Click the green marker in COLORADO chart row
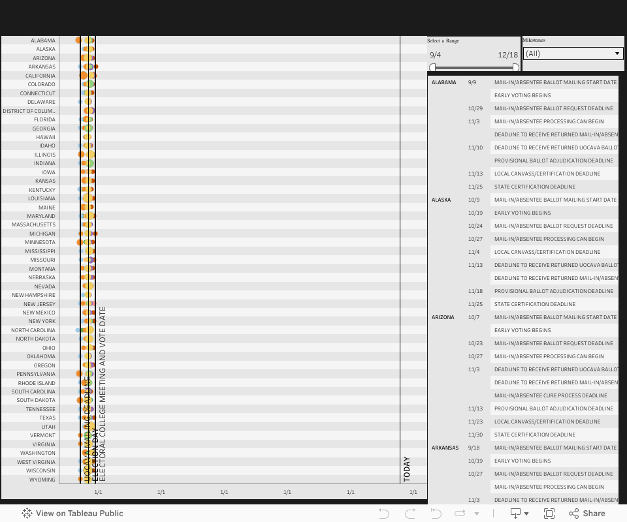This screenshot has width=627, height=522. click(90, 84)
